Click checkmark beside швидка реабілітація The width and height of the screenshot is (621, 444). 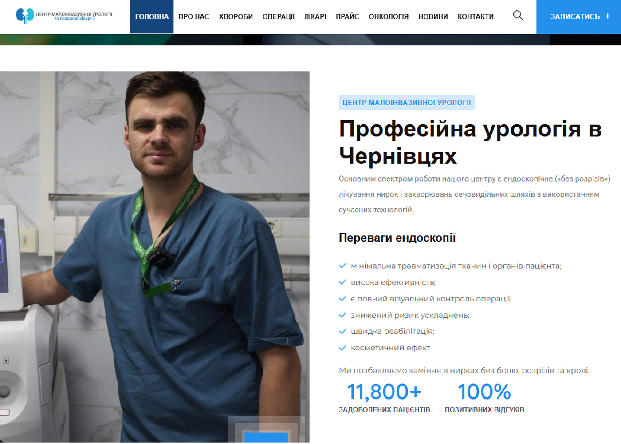(x=342, y=332)
